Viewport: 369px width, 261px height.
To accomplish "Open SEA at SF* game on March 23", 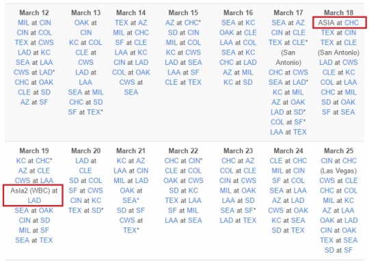I will tap(238, 210).
